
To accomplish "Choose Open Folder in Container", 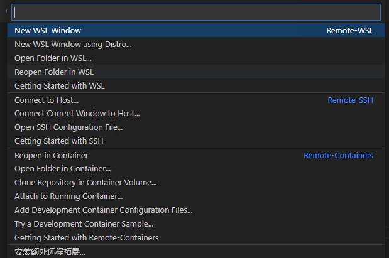I will click(62, 169).
